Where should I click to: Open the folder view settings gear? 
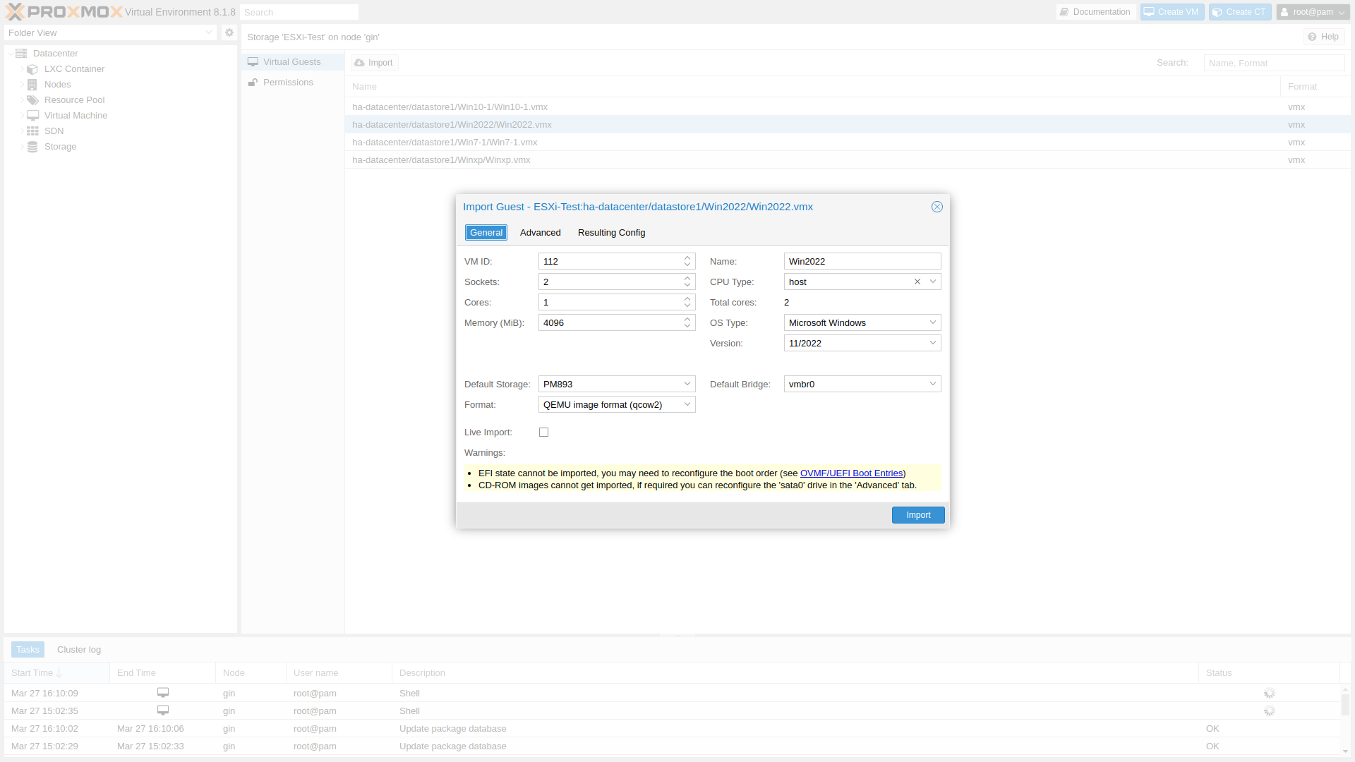pyautogui.click(x=229, y=32)
